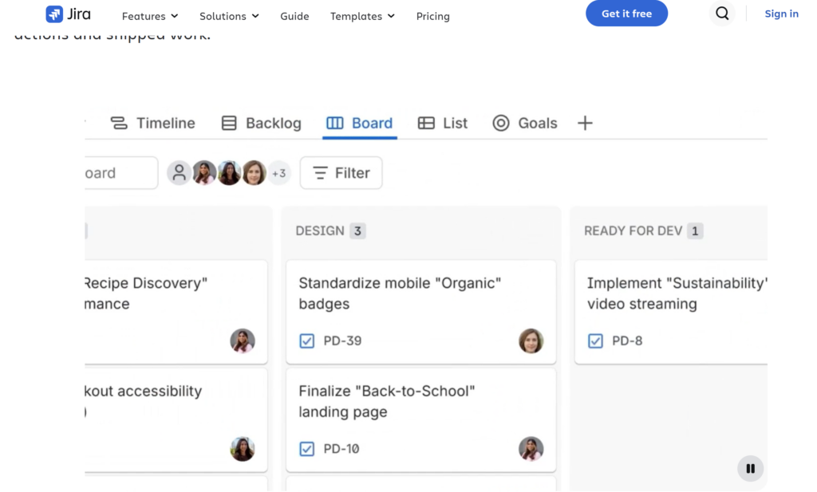Click the board search input field
This screenshot has width=817, height=492.
coord(121,173)
